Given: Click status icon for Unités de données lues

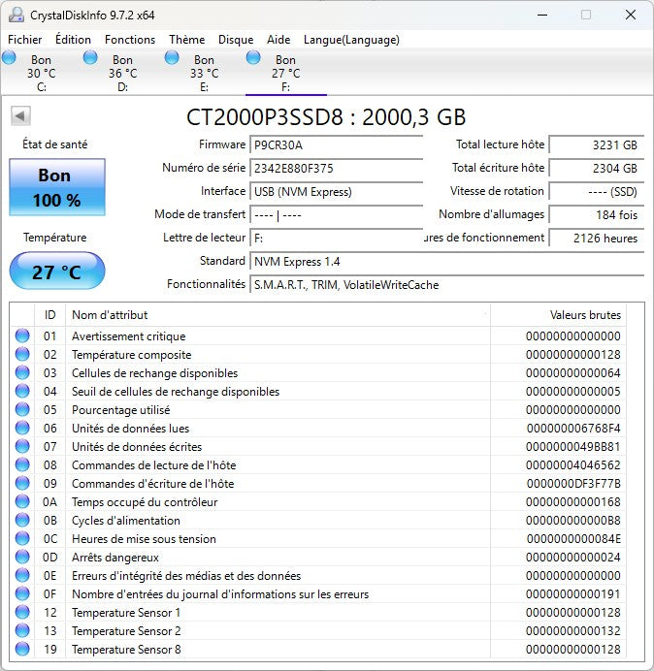Looking at the screenshot, I should click(x=22, y=428).
